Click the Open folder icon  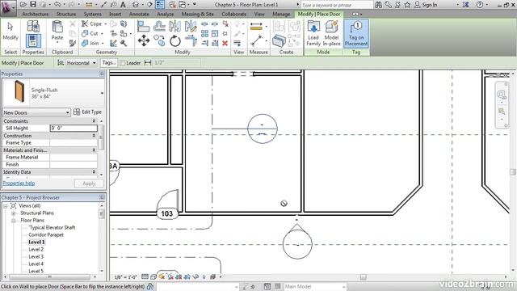tap(23, 5)
